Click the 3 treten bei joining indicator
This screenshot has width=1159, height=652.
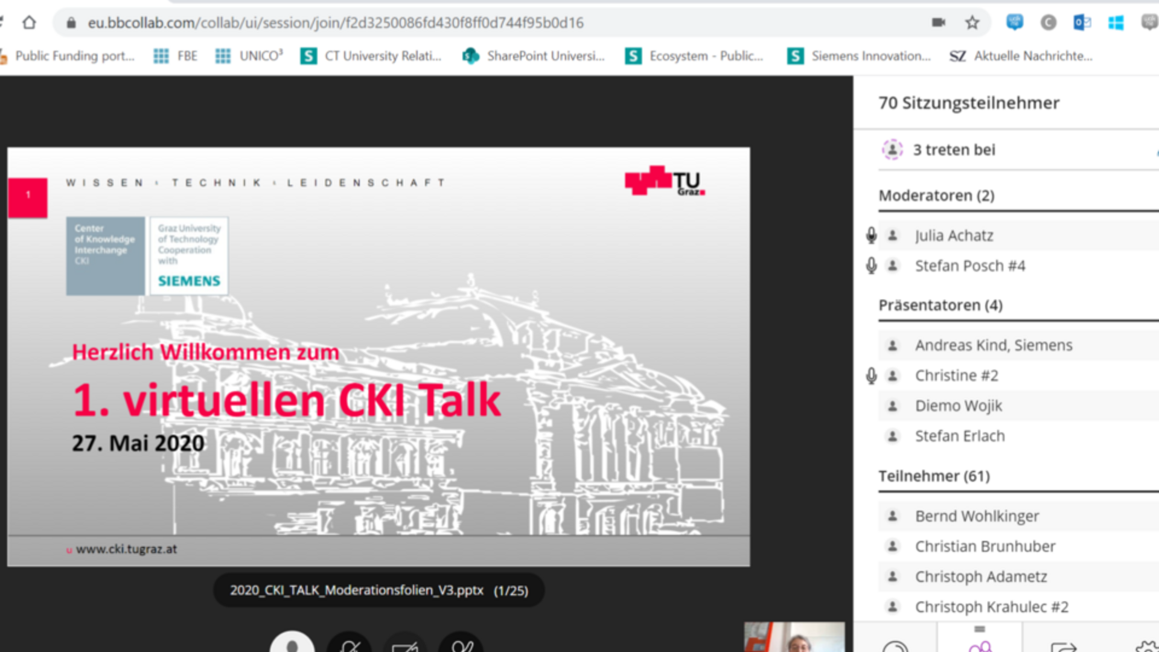click(x=954, y=150)
